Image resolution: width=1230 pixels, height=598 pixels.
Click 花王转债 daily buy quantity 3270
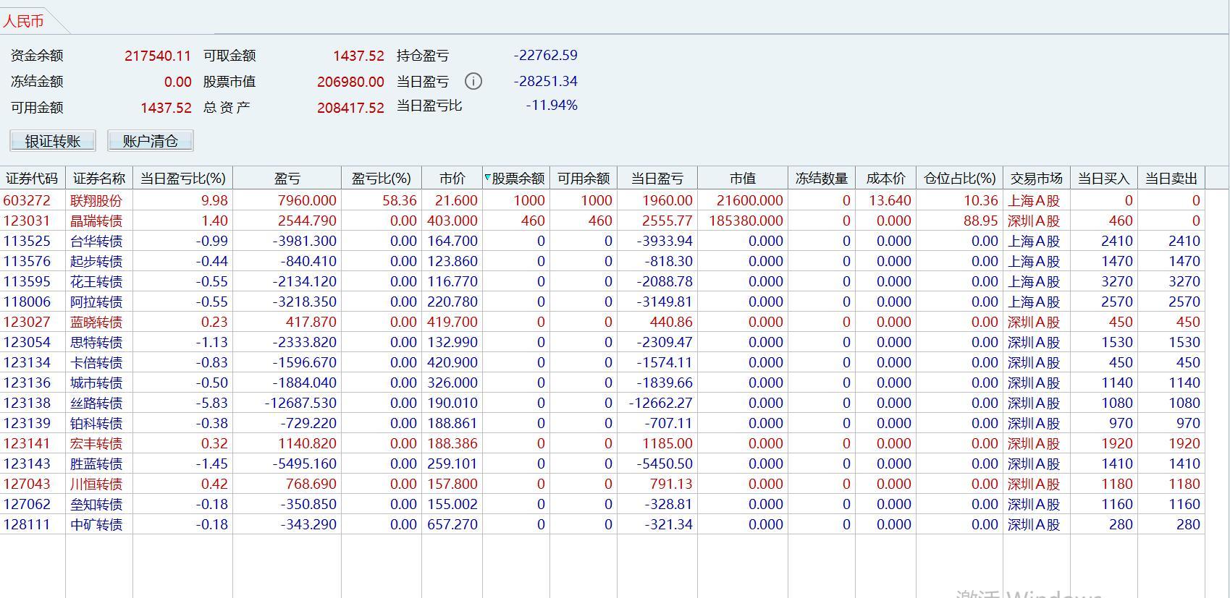(x=1117, y=281)
